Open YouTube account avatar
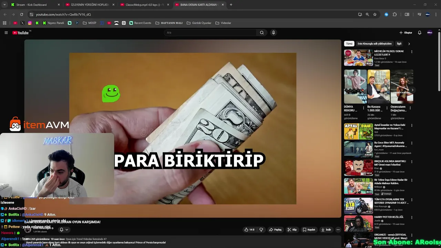 click(430, 33)
